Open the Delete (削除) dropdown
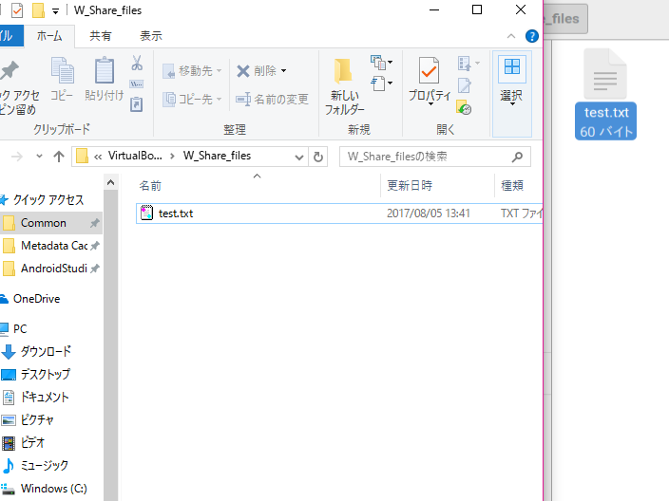 click(283, 71)
